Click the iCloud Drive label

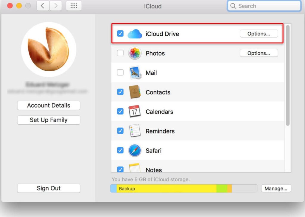pos(162,34)
